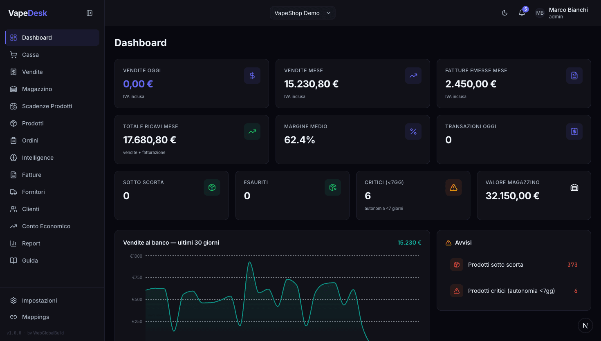
Task: Click the Guida book icon
Action: (13, 260)
